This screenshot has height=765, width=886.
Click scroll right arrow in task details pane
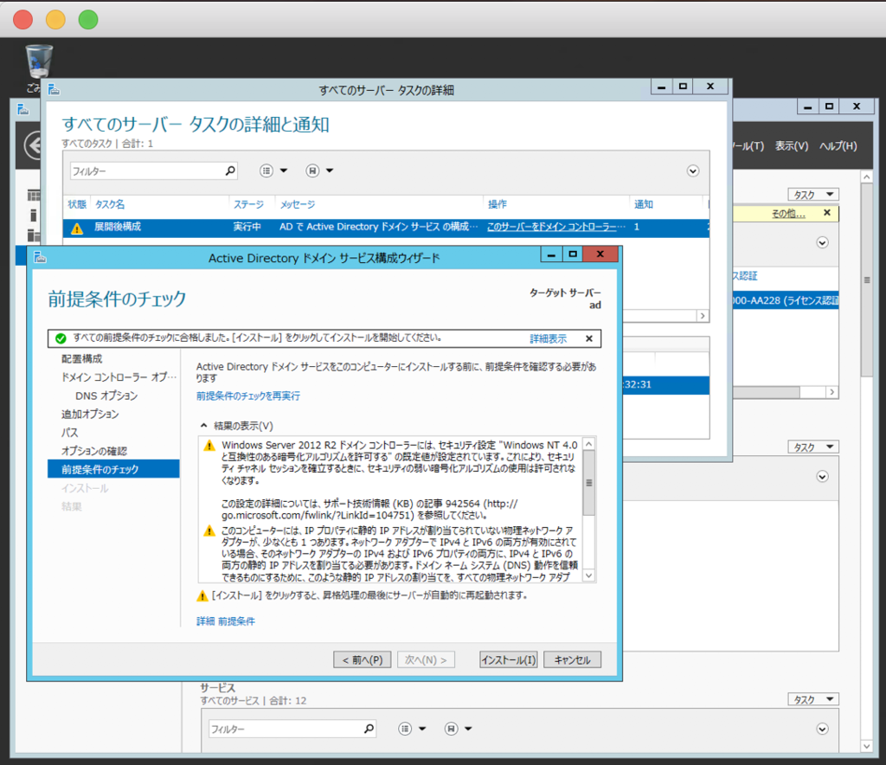(x=703, y=316)
